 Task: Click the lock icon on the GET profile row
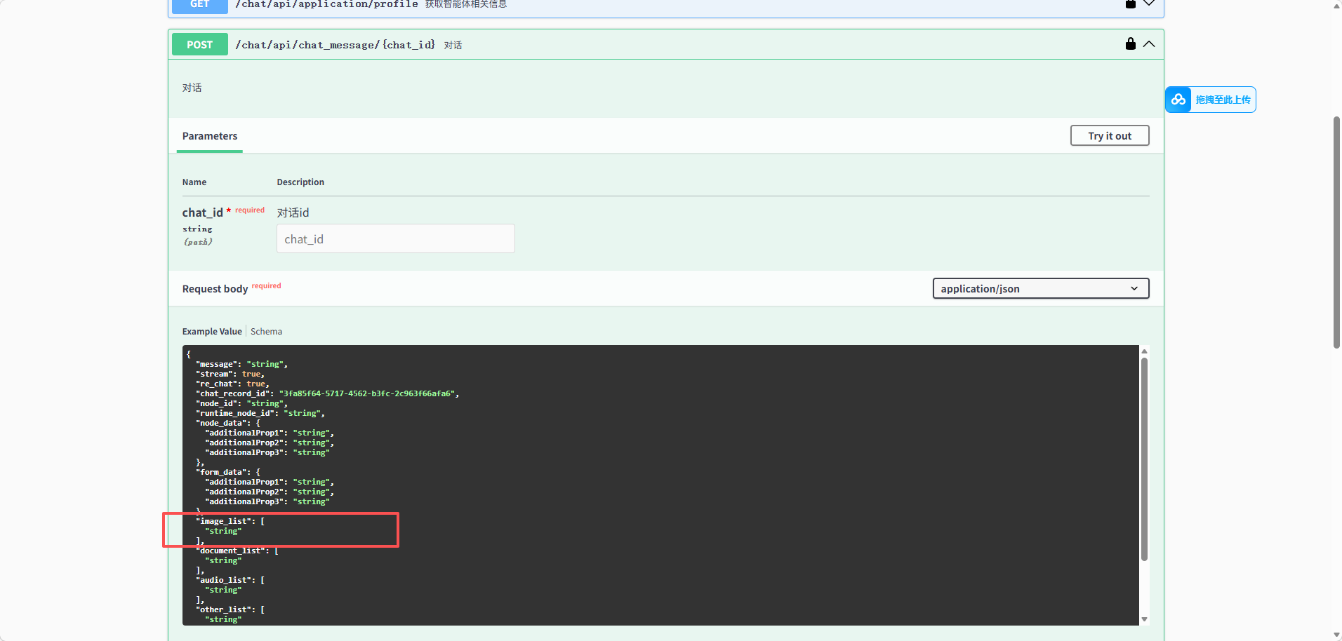[1130, 4]
